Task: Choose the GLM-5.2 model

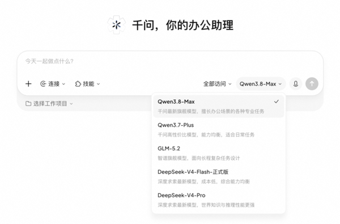Action: [218, 153]
